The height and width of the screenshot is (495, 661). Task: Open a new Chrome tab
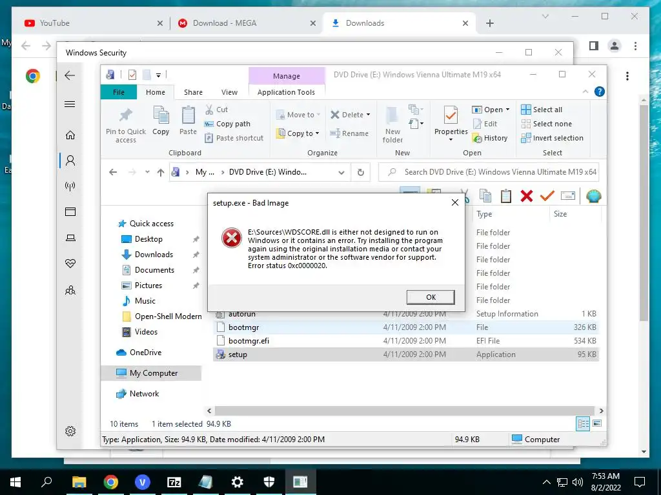(x=490, y=23)
